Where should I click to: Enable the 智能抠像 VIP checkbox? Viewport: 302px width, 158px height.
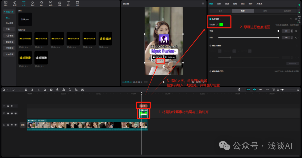pyautogui.click(x=211, y=72)
